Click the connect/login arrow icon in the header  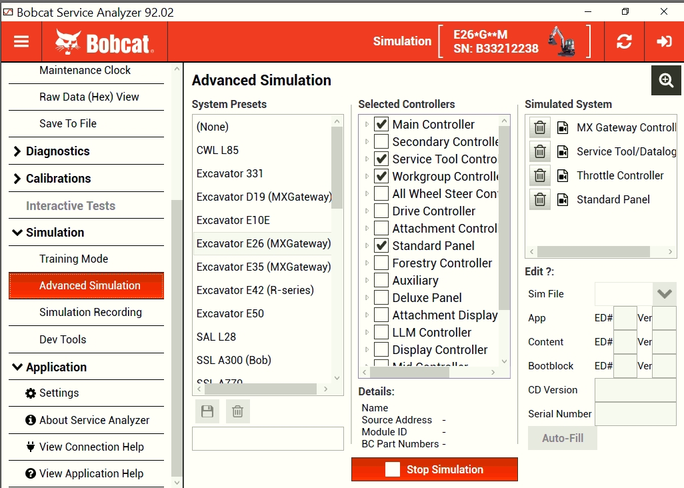point(663,41)
